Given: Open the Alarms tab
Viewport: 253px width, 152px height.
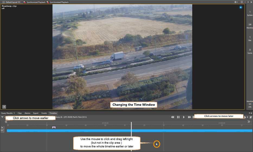Looking at the screenshot, I should tap(27, 113).
